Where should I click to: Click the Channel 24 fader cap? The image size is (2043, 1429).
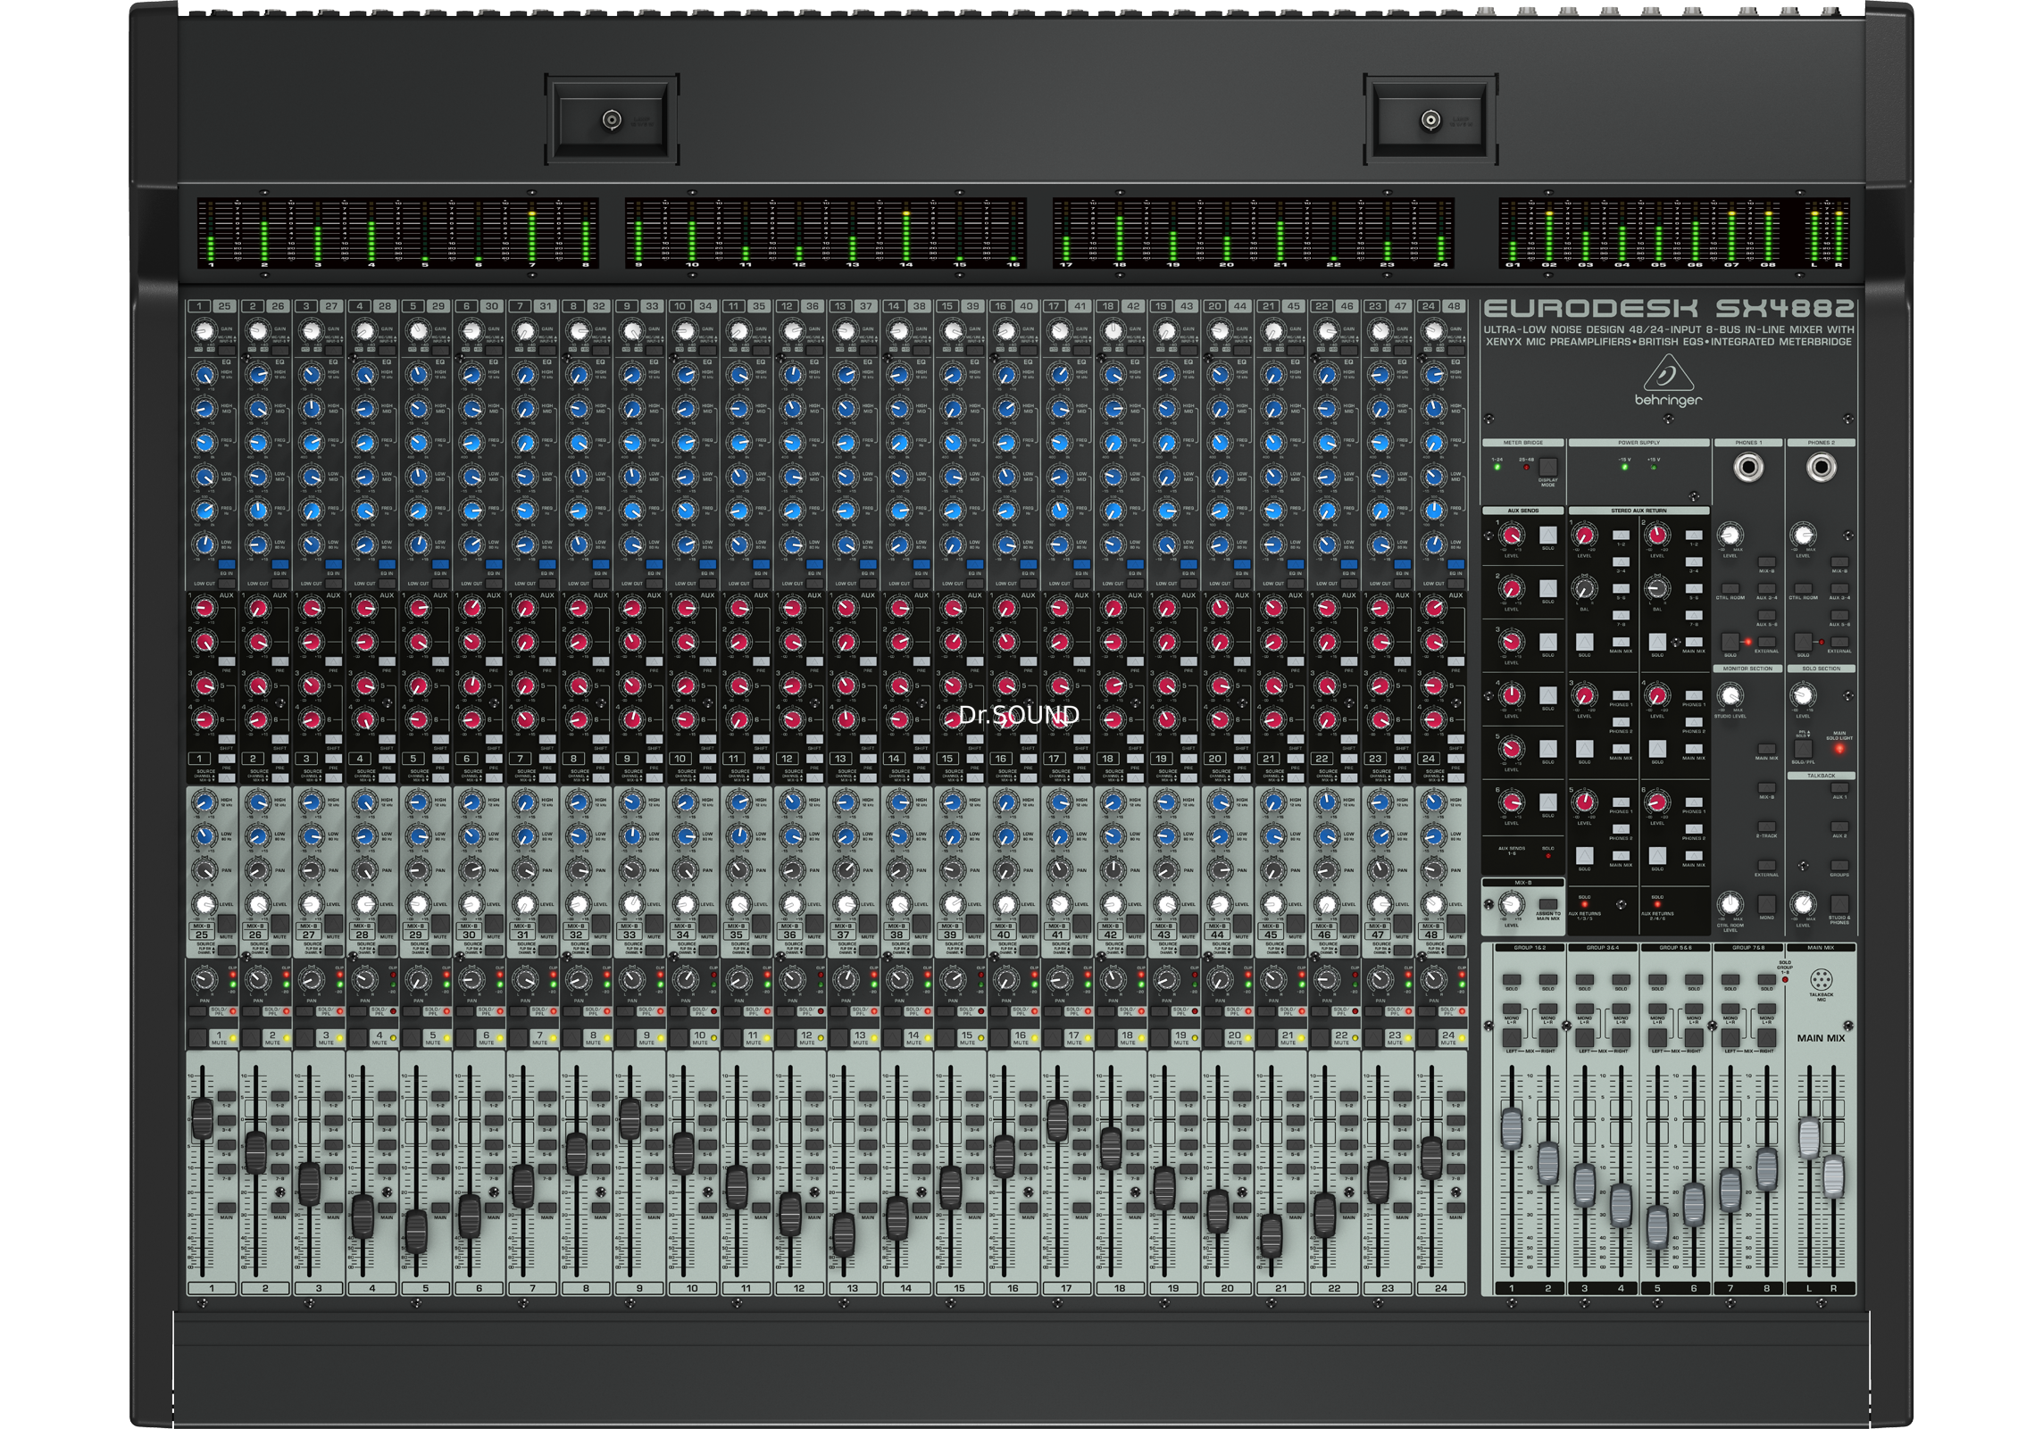tap(1431, 1158)
